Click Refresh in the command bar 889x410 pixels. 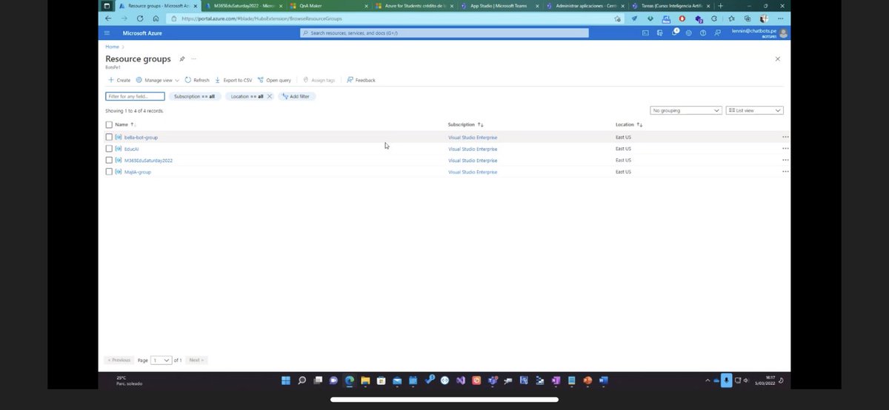(x=197, y=80)
